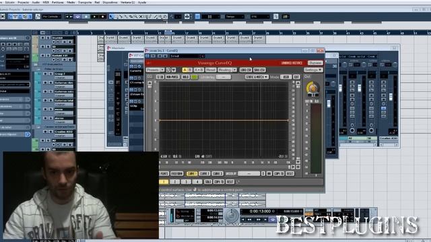Open the STATIC & MATCH dropdown
Viewport: 431px width, 242px height.
257,77
